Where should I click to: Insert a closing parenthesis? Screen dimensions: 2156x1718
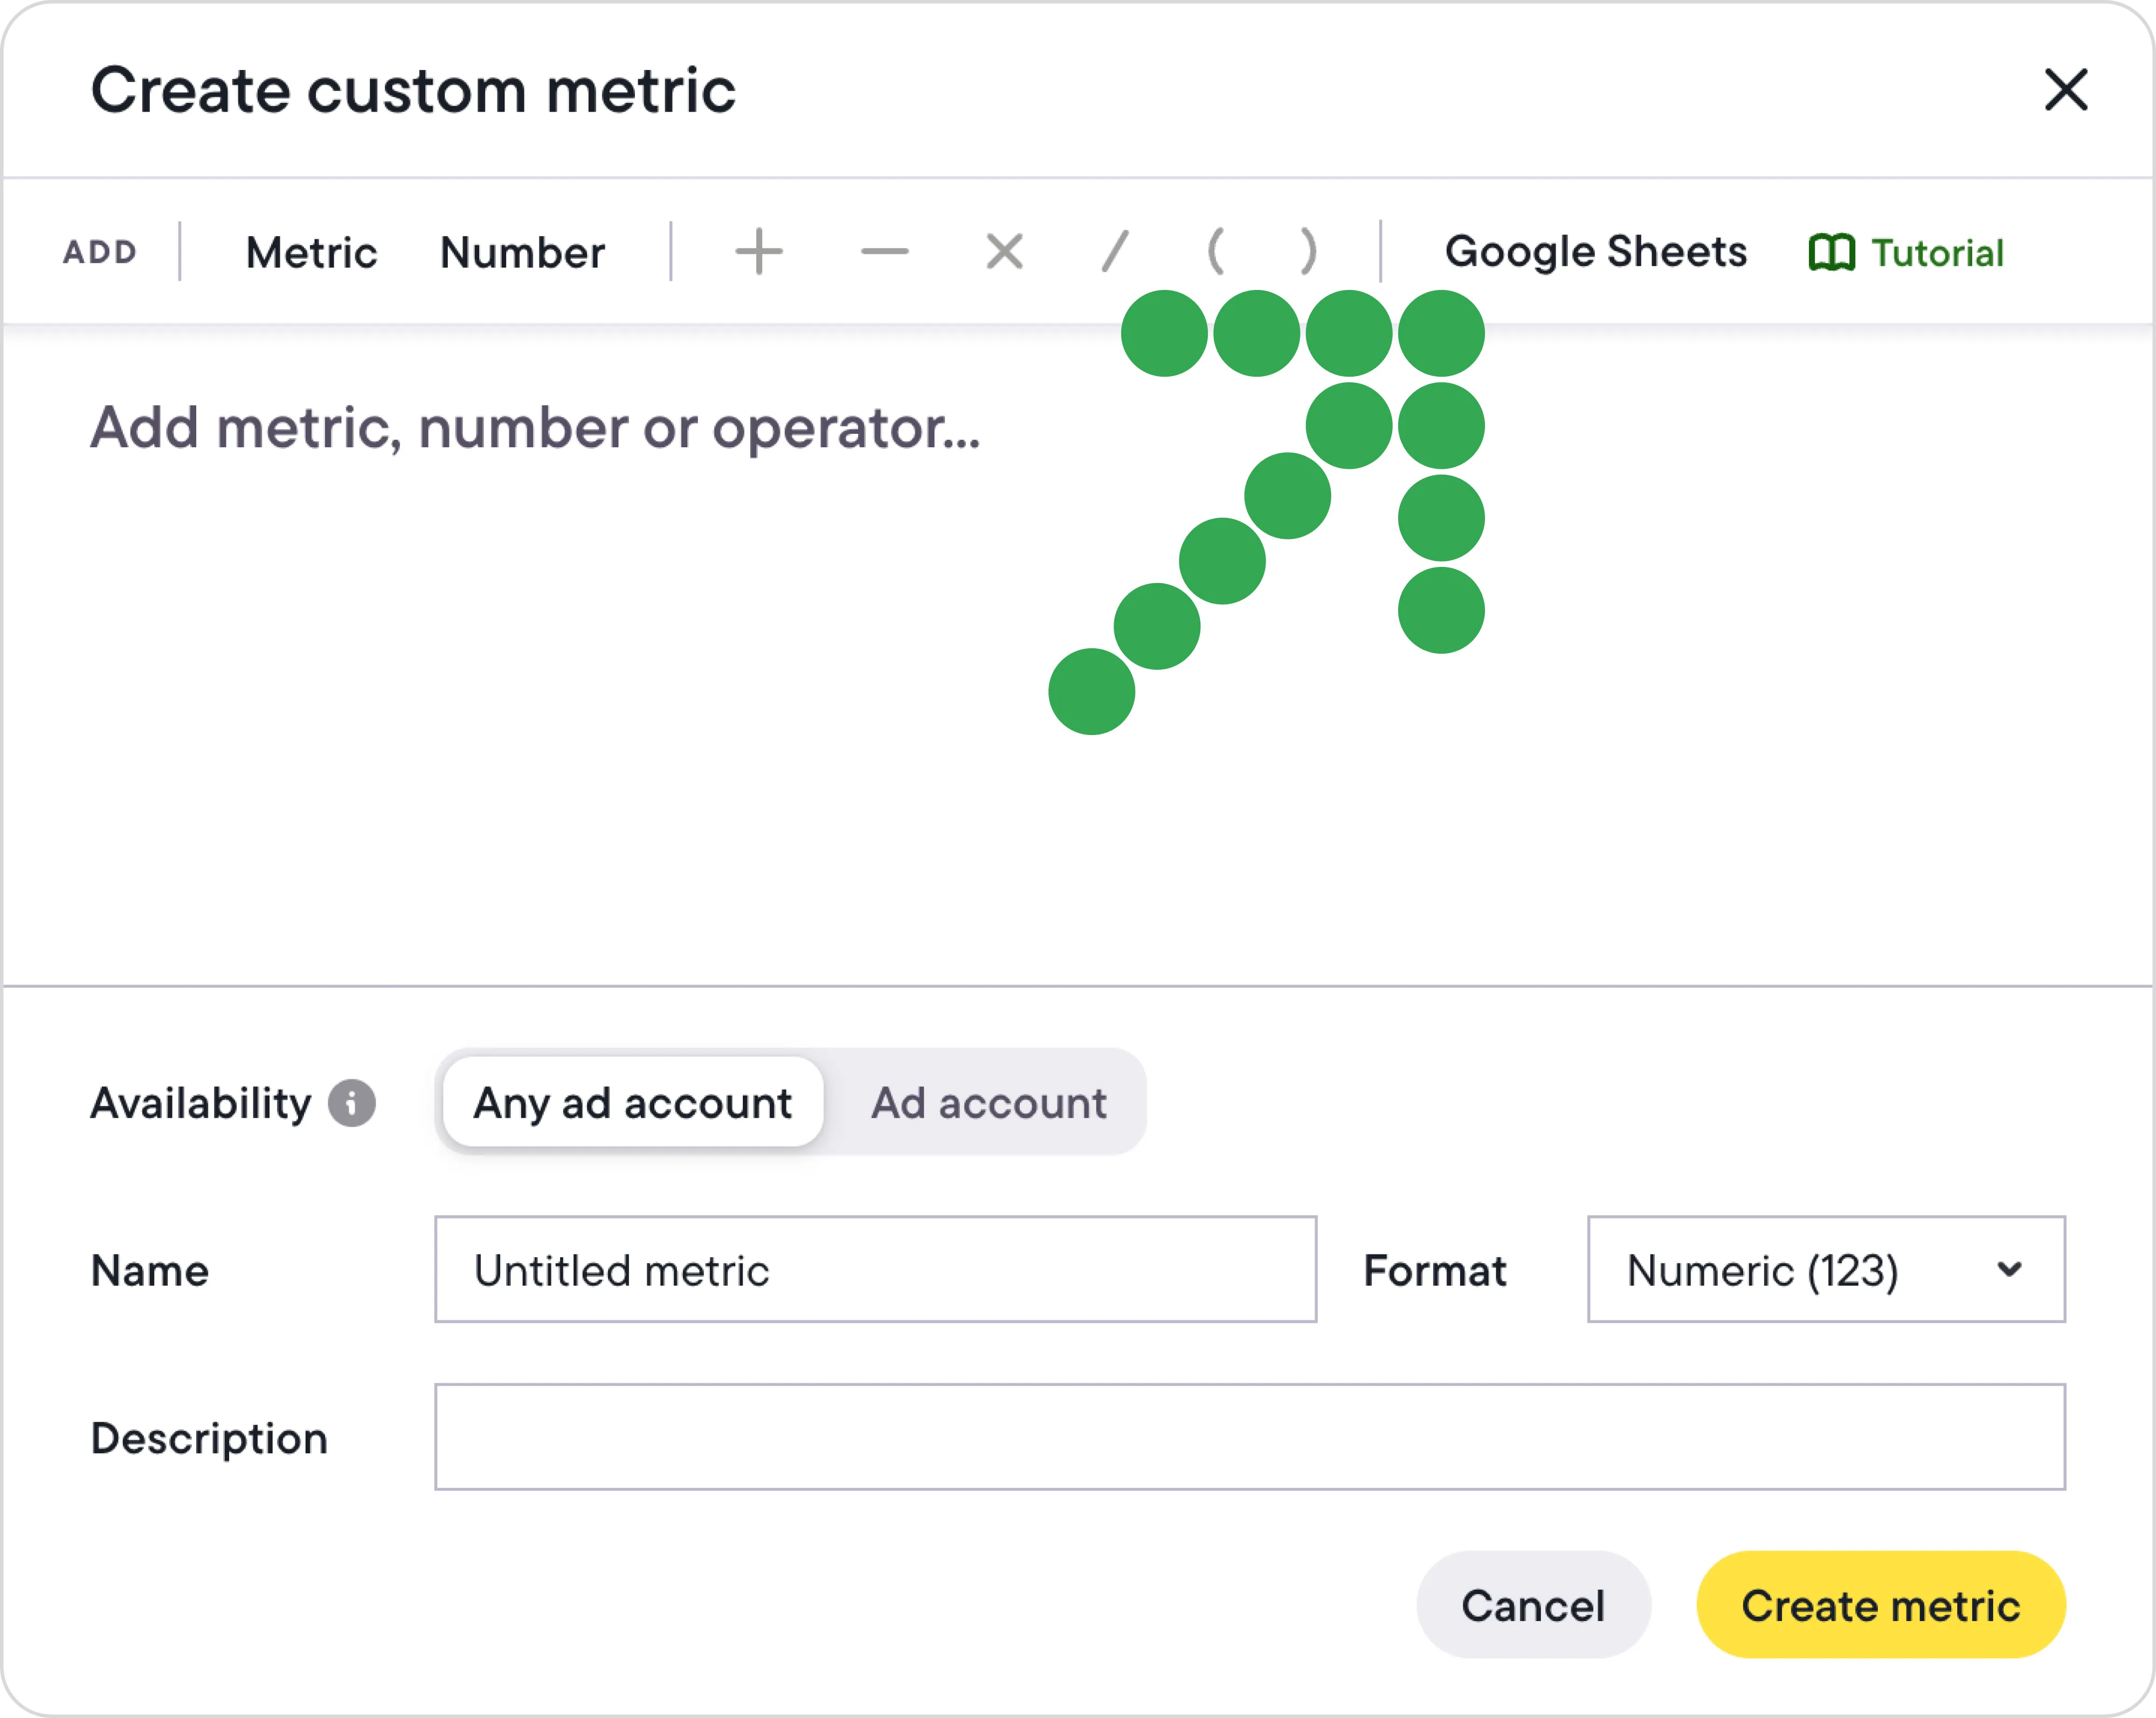coord(1308,252)
